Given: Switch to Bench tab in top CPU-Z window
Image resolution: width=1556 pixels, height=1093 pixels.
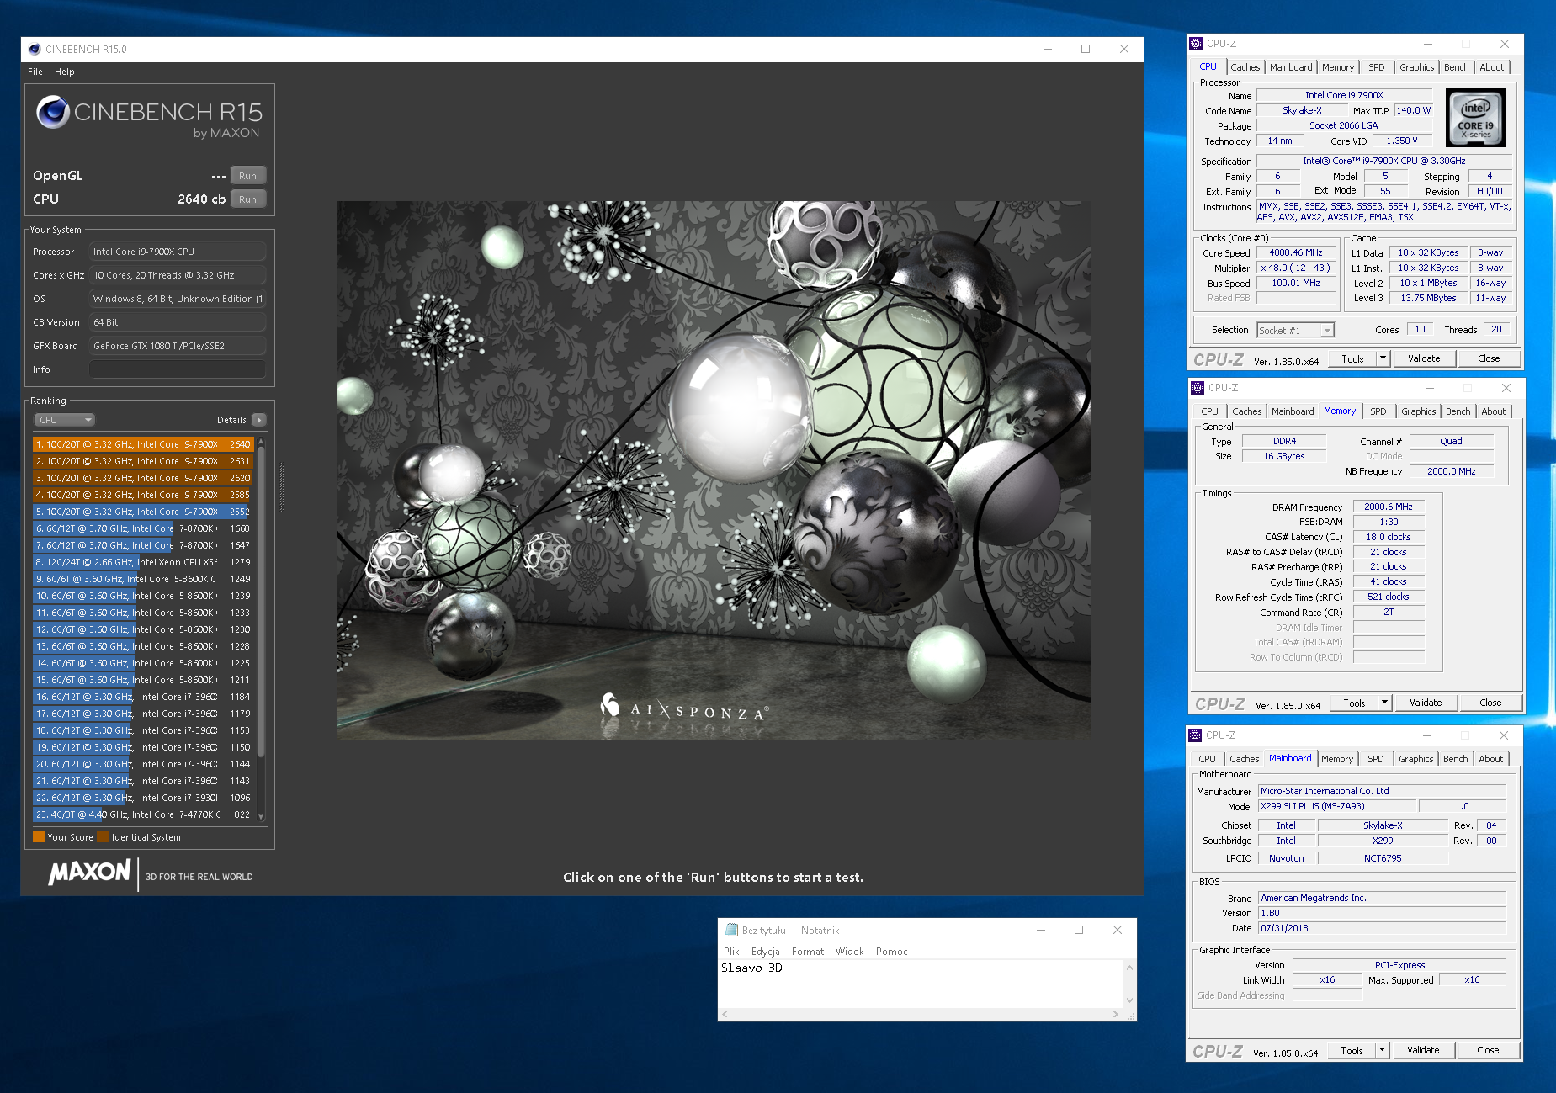Looking at the screenshot, I should [1457, 67].
